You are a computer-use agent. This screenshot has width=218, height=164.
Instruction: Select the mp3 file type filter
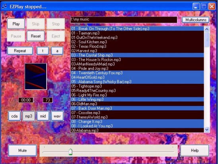point(29,116)
